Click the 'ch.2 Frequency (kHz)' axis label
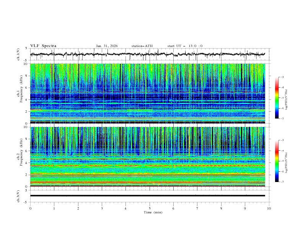 (x=20, y=152)
